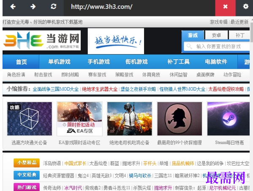Open 最离奇的99个侦探推理 caption link
Image resolution: width=253 pixels, height=191 pixels.
[x=180, y=143]
